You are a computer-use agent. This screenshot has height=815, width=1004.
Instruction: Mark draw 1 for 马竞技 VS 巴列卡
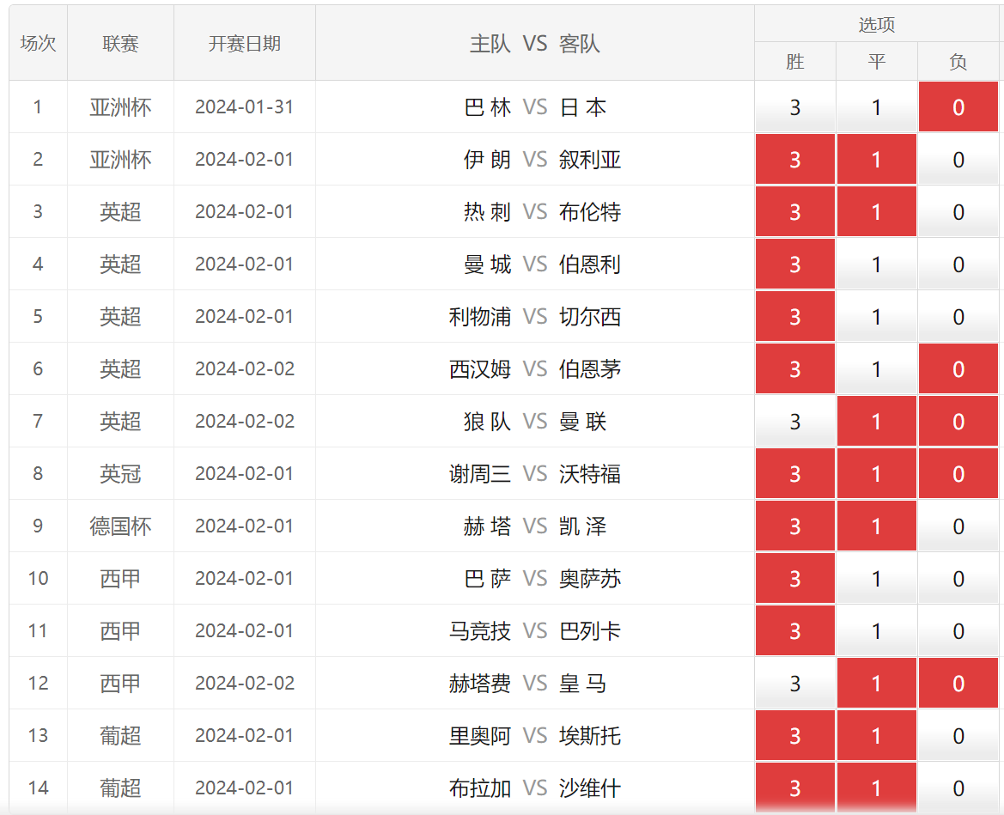coord(877,632)
